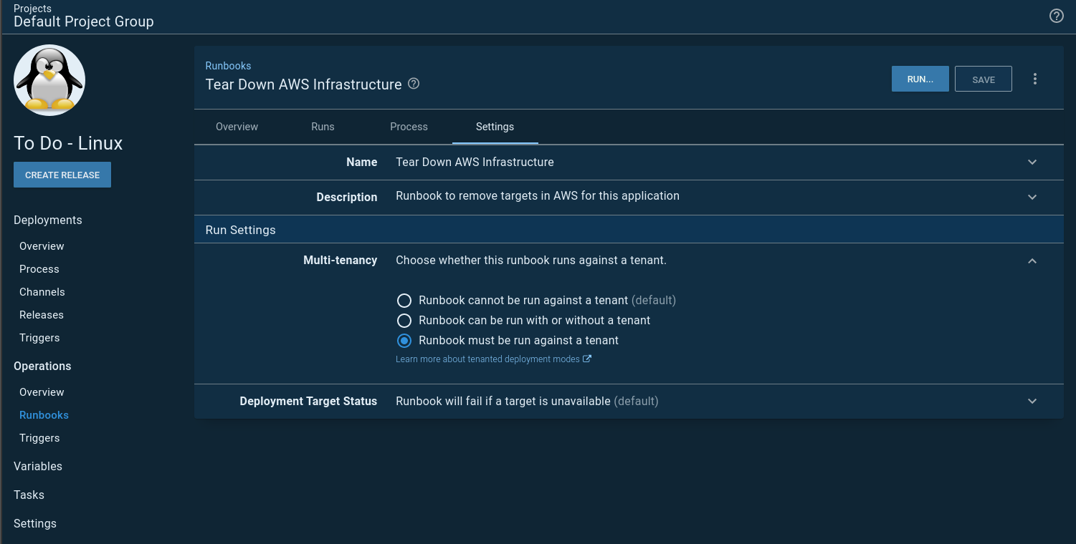Click the SAVE button
1076x544 pixels.
tap(983, 79)
